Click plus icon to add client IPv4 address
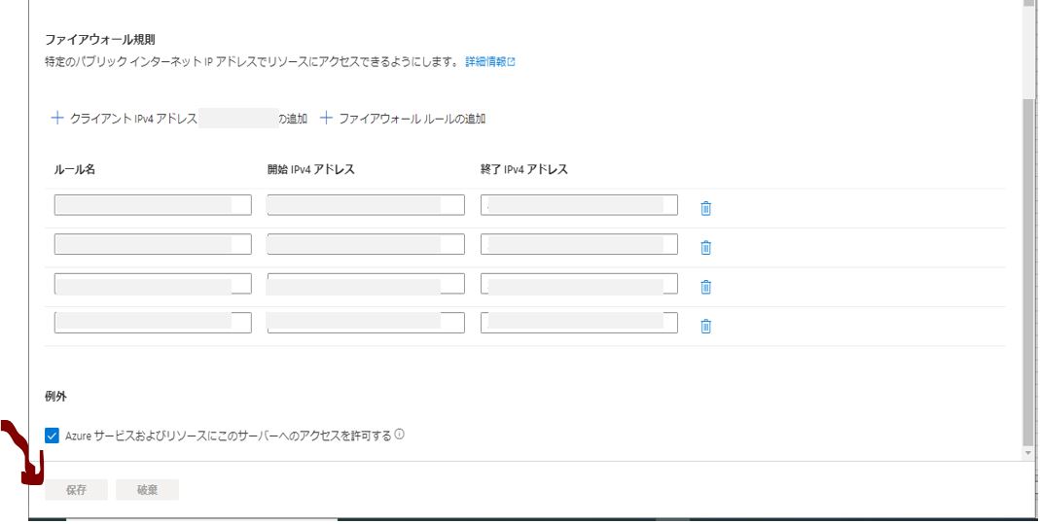 57,119
